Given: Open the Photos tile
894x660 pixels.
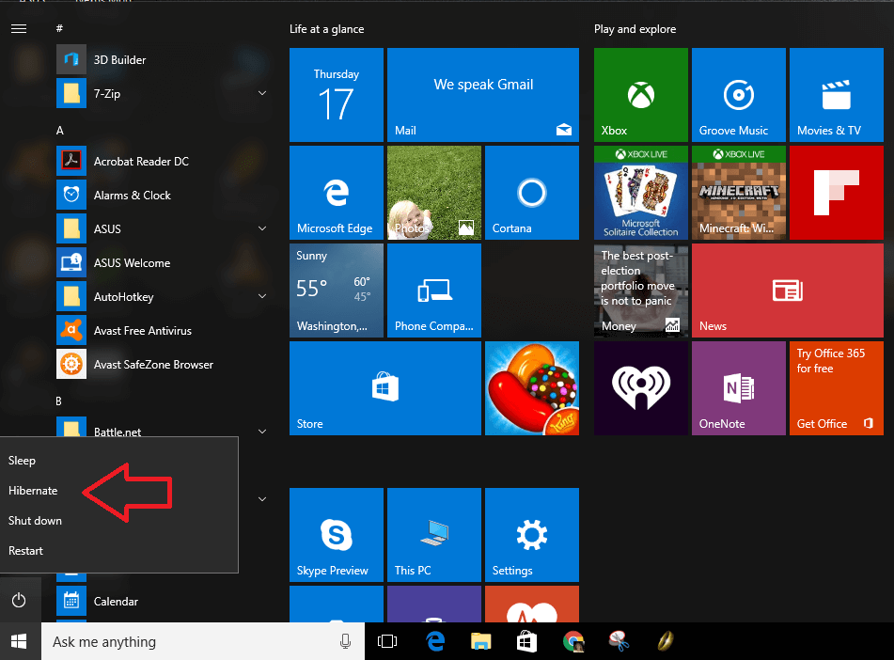Looking at the screenshot, I should (x=434, y=193).
